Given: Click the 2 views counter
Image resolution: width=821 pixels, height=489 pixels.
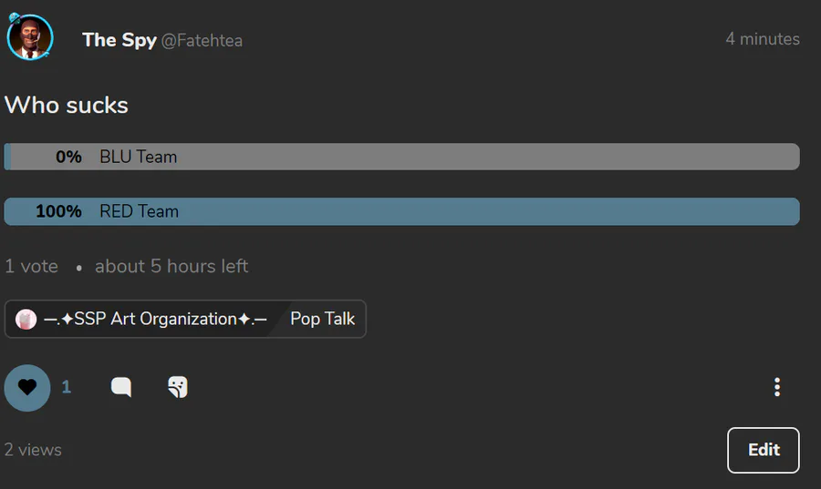Looking at the screenshot, I should [33, 450].
